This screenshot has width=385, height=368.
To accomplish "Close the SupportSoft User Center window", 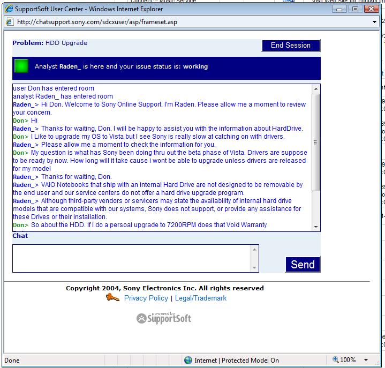I will [372, 9].
